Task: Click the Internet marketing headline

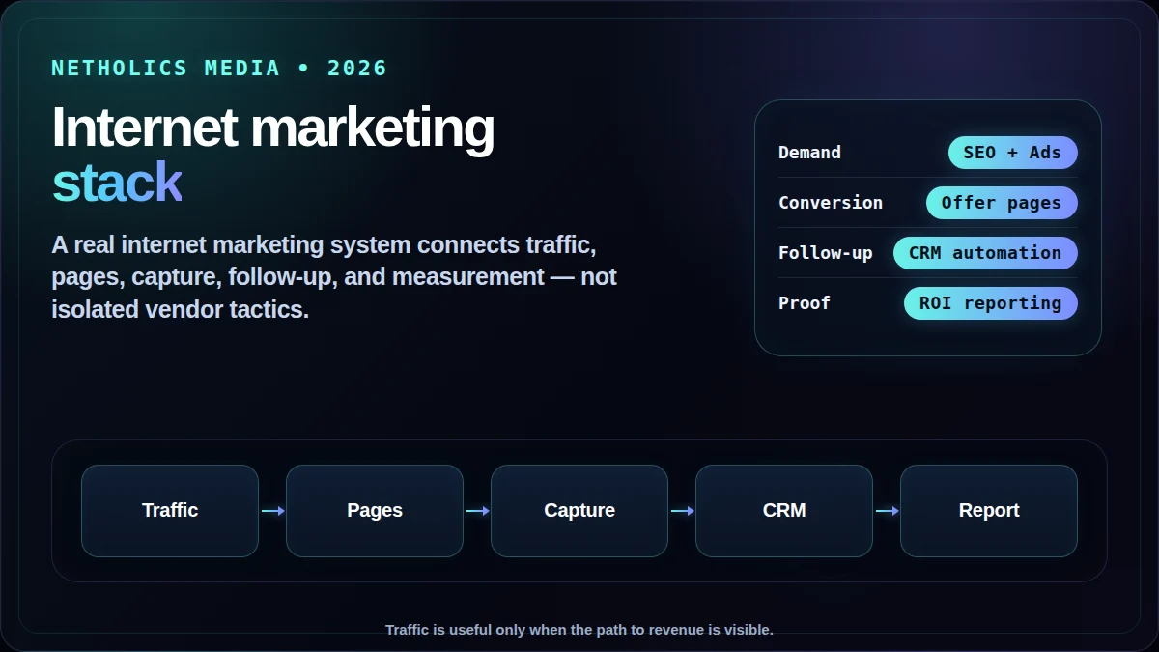Action: (x=272, y=128)
